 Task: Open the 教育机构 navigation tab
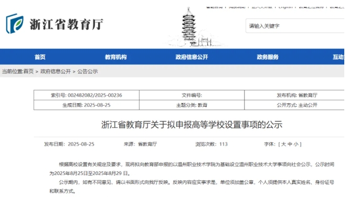point(116,57)
